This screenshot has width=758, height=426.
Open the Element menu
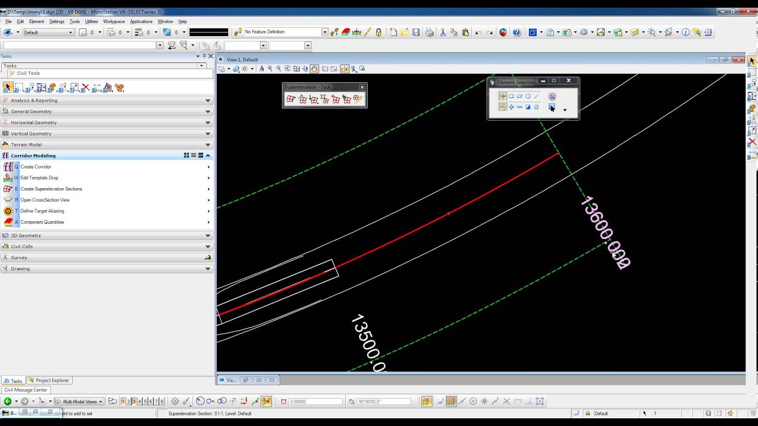(x=36, y=21)
